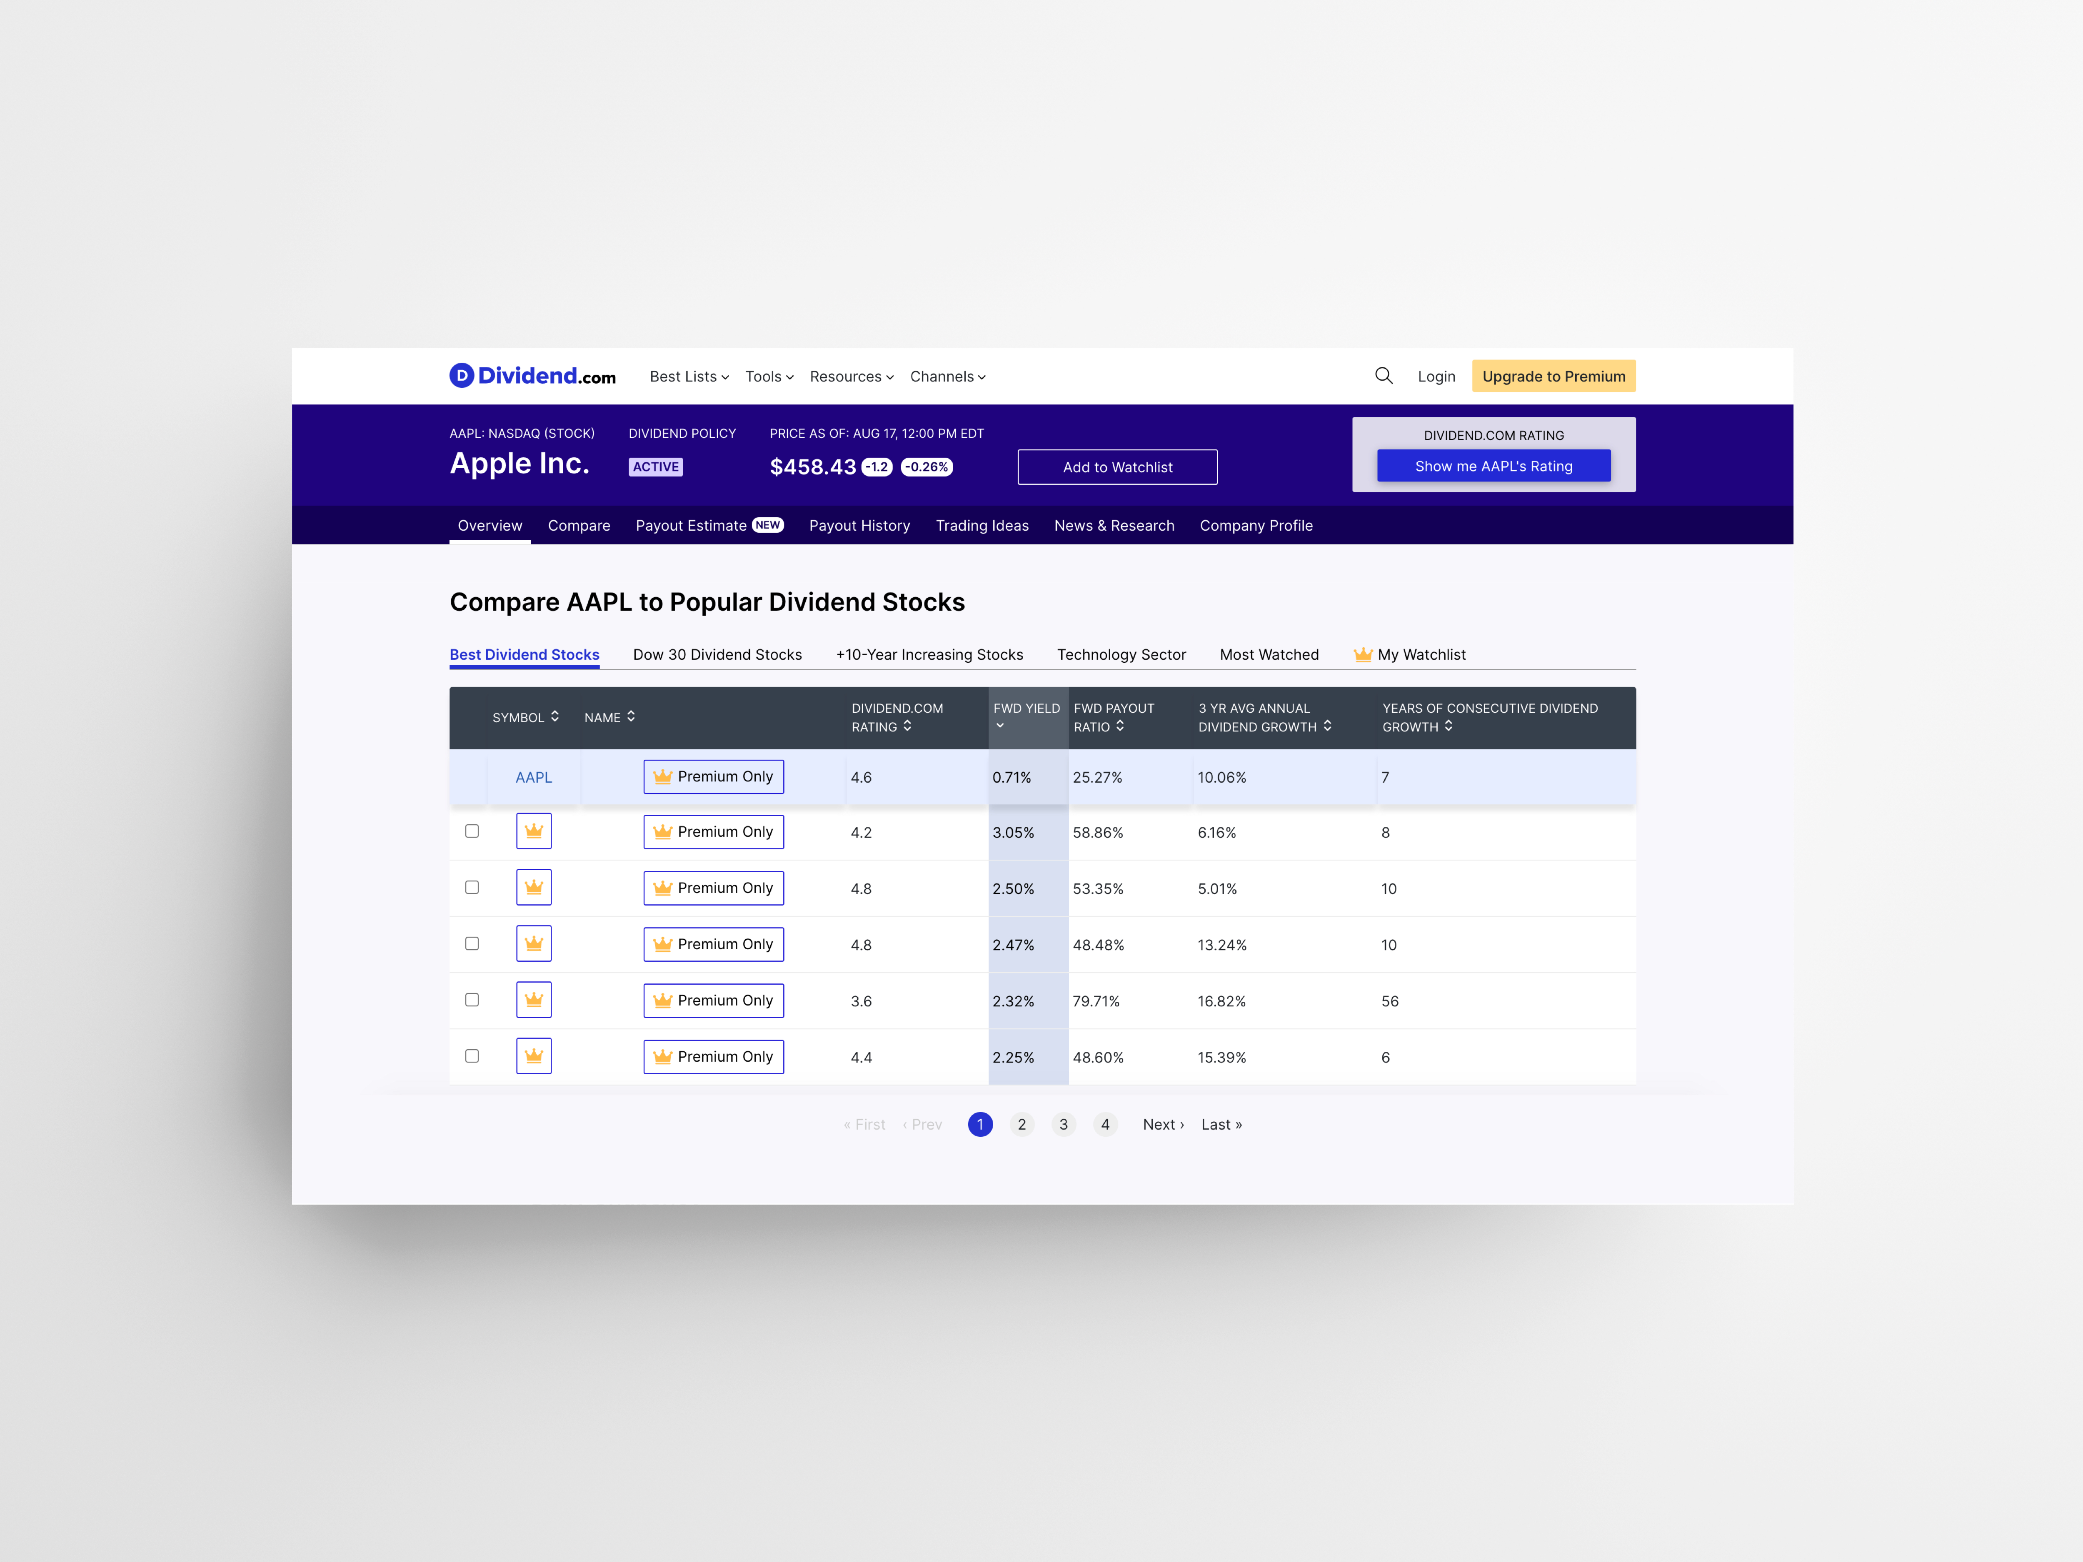Select the Most Watched tab
The width and height of the screenshot is (2083, 1562).
click(x=1269, y=654)
